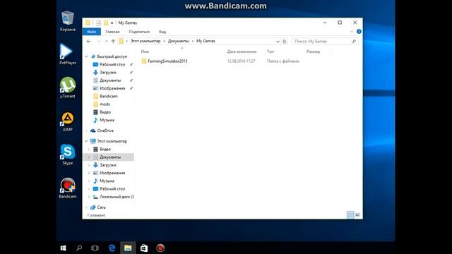Click Properties icon in quick access toolbar
Viewport: 452px width, 254px height.
99,23
